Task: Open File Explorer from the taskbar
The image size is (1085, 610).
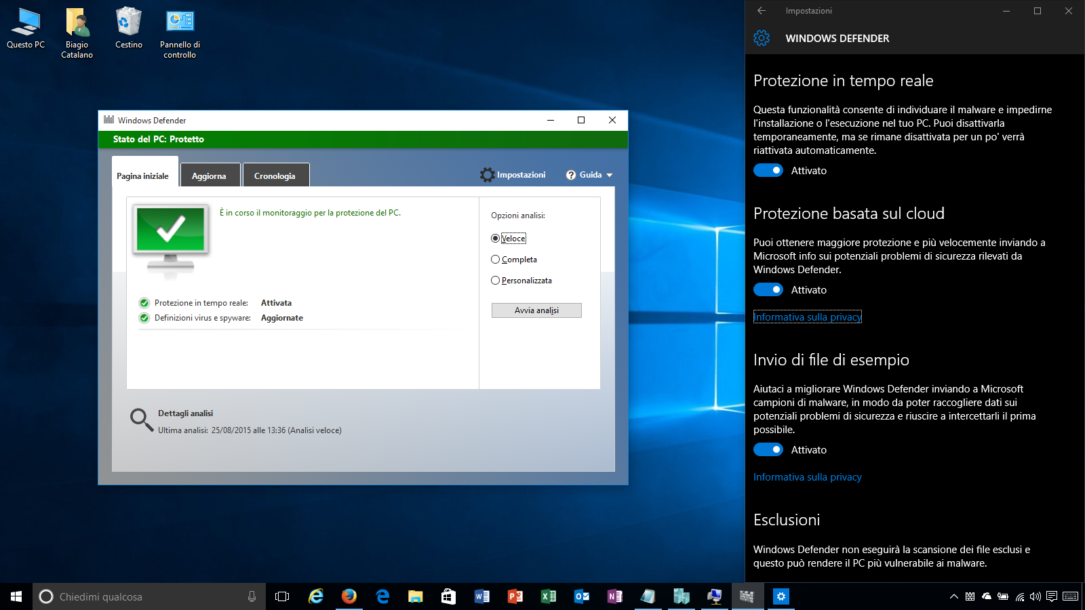Action: [416, 596]
